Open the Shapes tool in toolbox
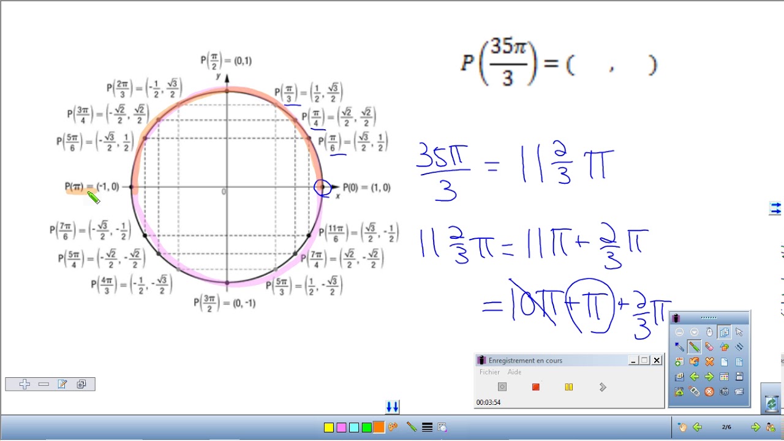This screenshot has height=441, width=784. pos(724,347)
